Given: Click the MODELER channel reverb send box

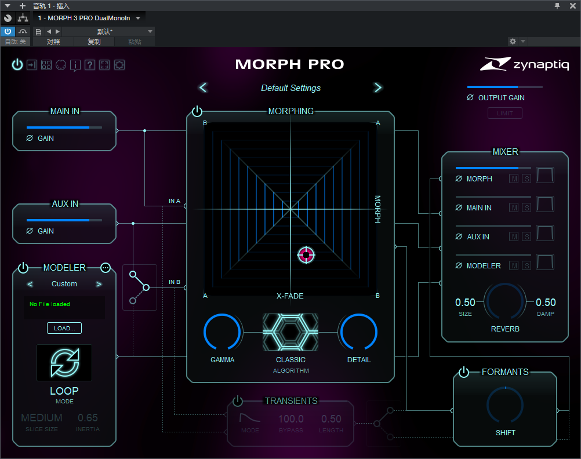Looking at the screenshot, I should tap(544, 262).
